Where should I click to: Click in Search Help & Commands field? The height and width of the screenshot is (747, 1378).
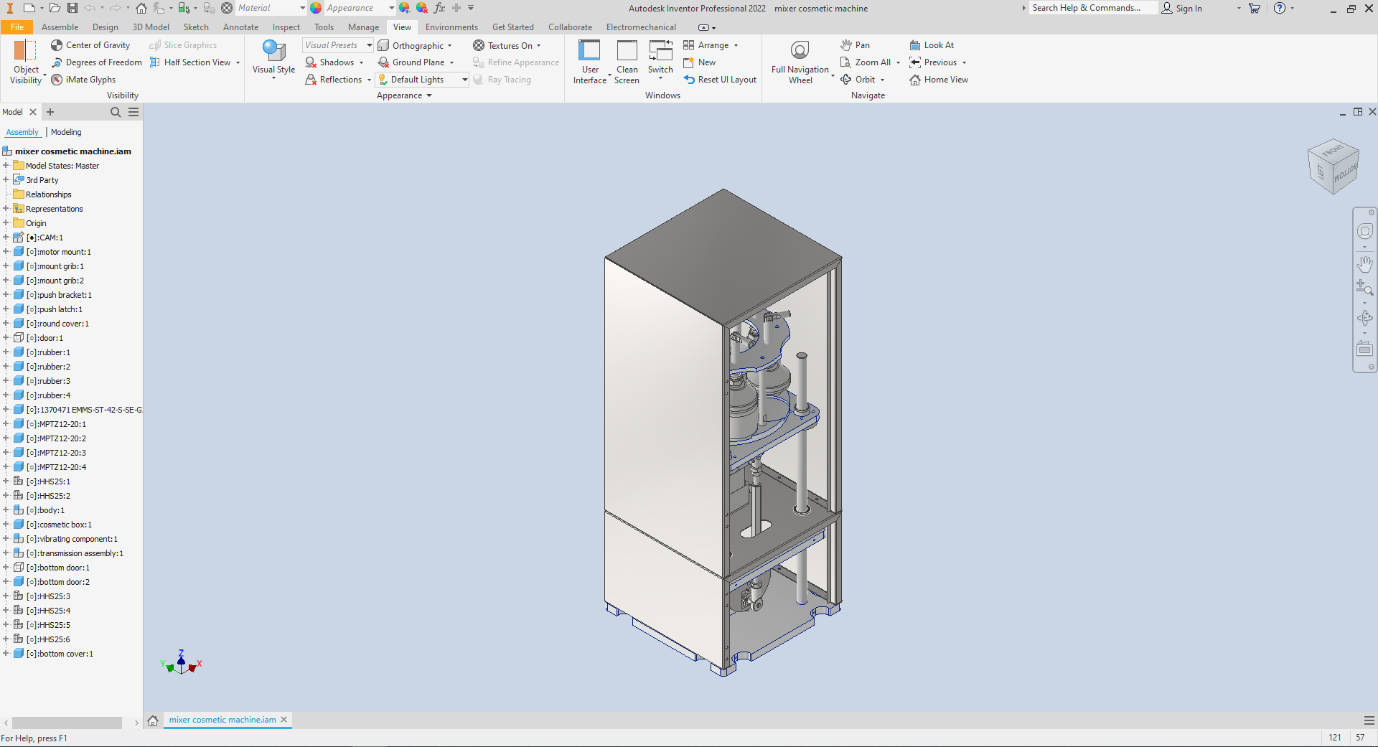(x=1093, y=8)
